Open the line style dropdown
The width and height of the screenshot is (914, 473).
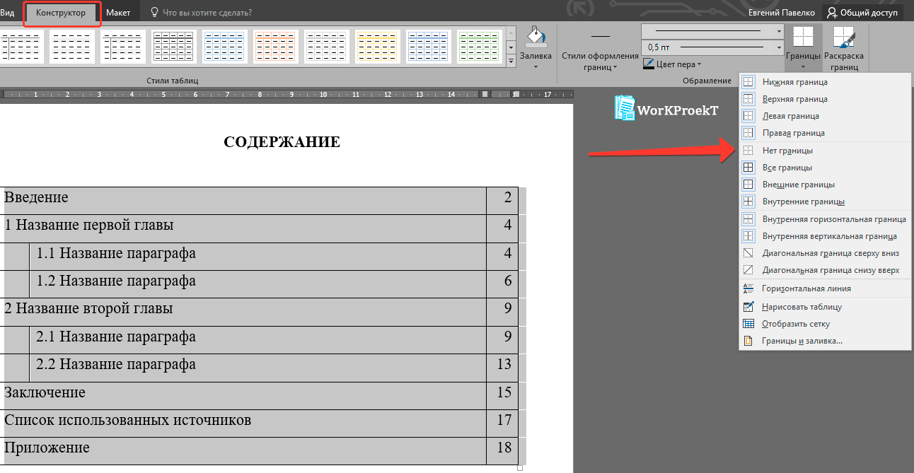[x=779, y=31]
